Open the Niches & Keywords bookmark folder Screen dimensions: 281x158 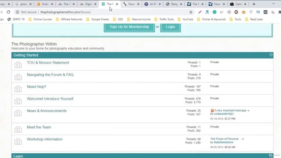pos(211,19)
